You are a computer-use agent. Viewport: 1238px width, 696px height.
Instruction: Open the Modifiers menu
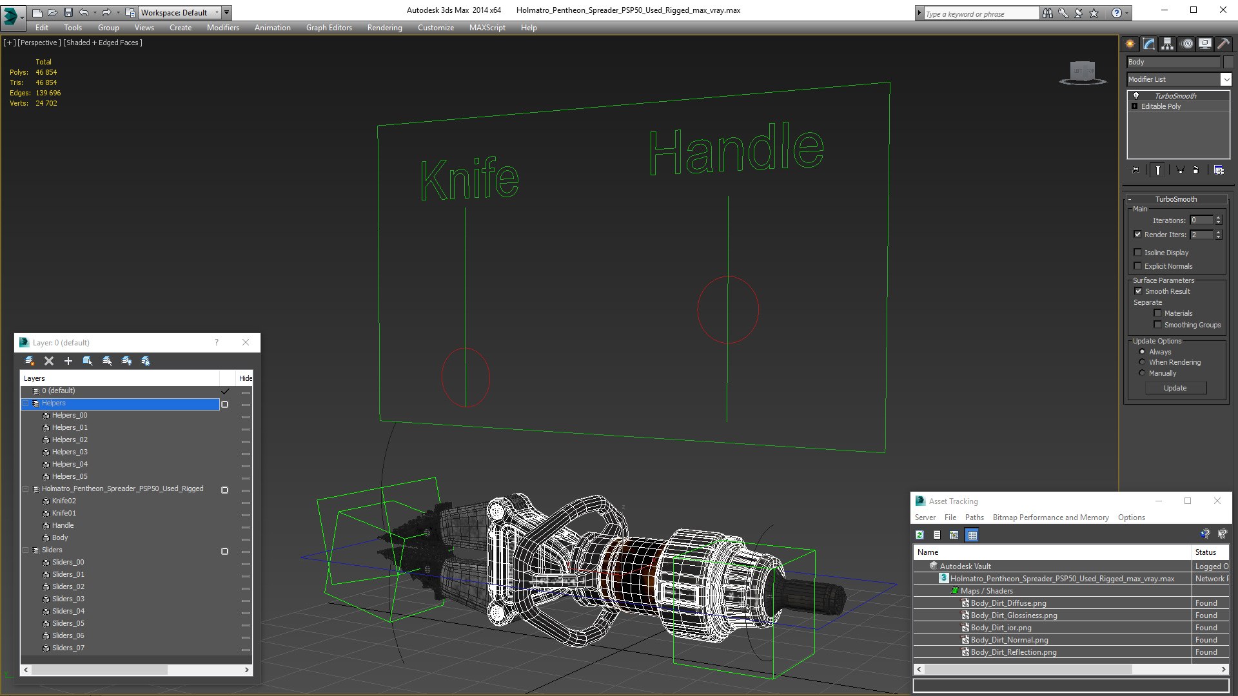click(x=222, y=28)
